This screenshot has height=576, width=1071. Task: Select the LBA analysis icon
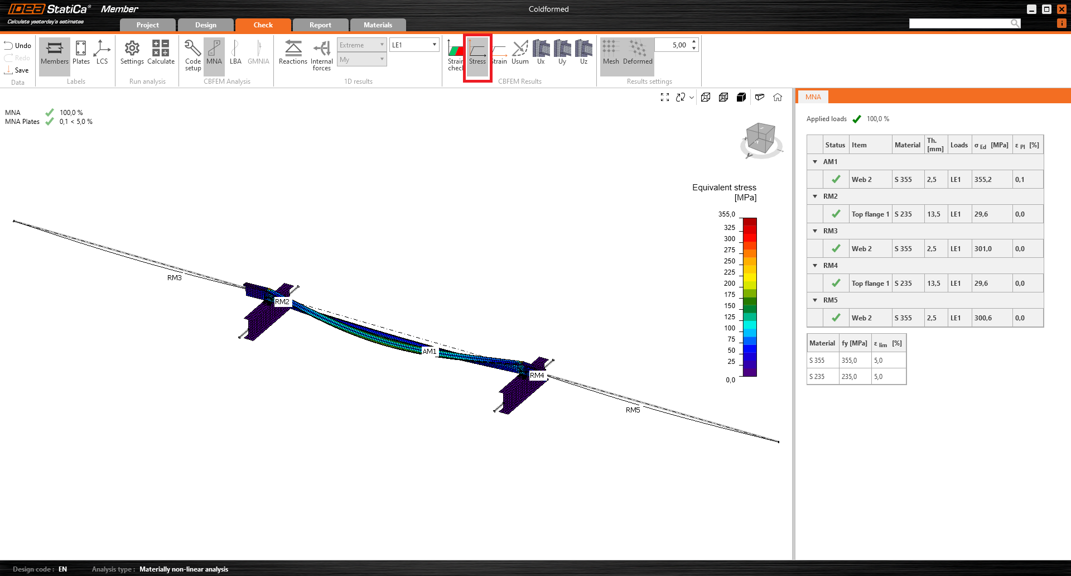tap(235, 52)
